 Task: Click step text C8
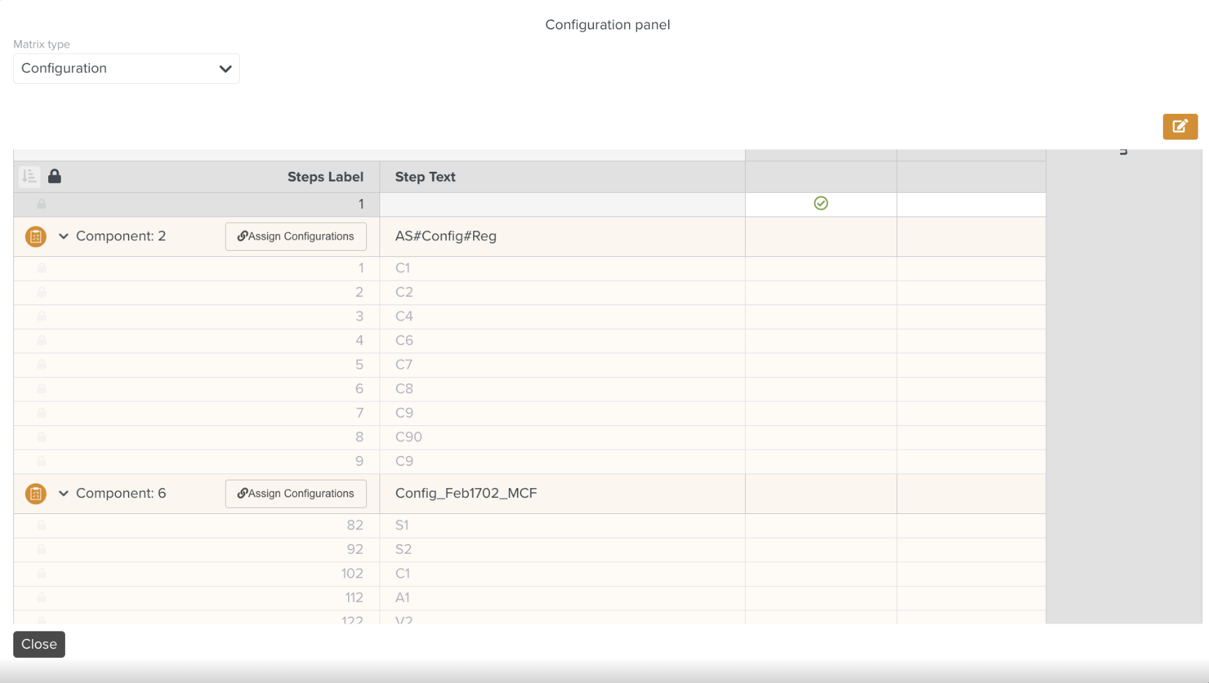coord(404,388)
